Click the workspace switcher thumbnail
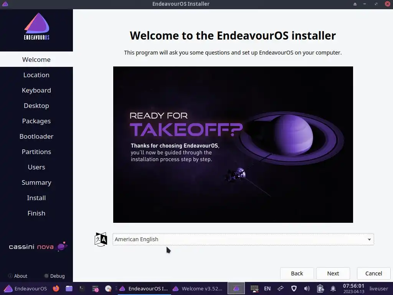Viewport: 393px width, 295px height. (x=236, y=288)
